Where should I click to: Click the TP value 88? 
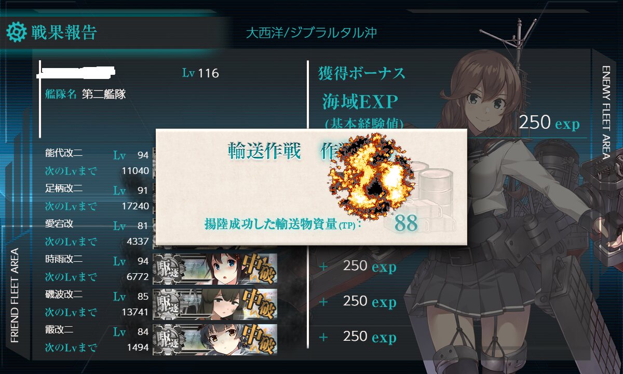click(406, 223)
